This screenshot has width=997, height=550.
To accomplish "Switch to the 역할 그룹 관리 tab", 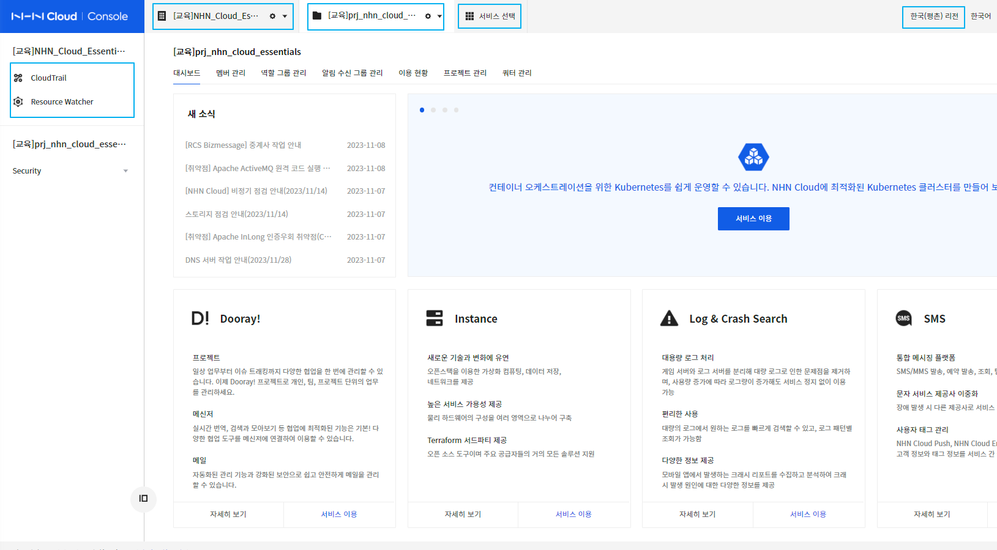I will tap(283, 73).
